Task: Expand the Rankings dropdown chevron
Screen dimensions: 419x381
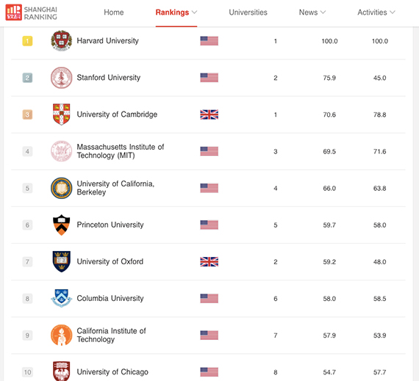Action: [x=195, y=12]
